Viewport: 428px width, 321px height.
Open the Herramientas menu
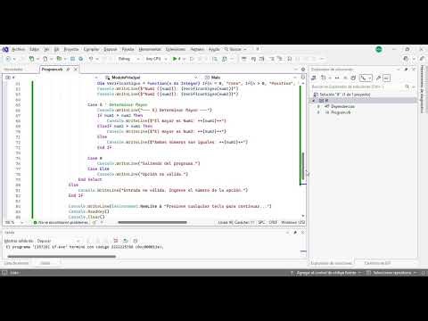[150, 49]
